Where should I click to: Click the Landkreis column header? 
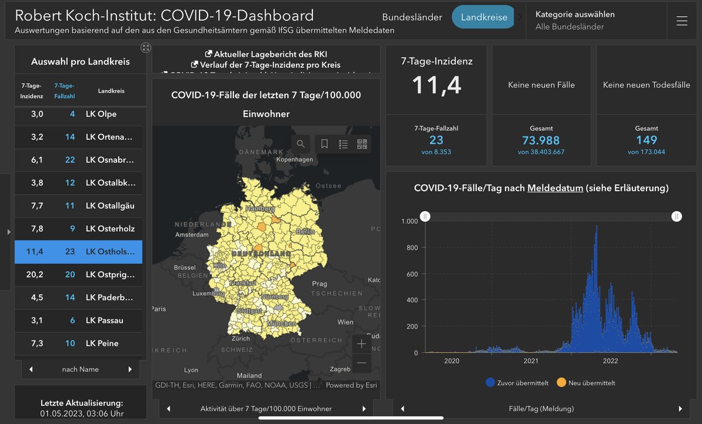point(111,91)
